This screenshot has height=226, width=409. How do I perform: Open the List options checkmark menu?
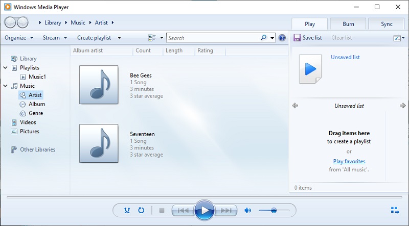pos(399,38)
